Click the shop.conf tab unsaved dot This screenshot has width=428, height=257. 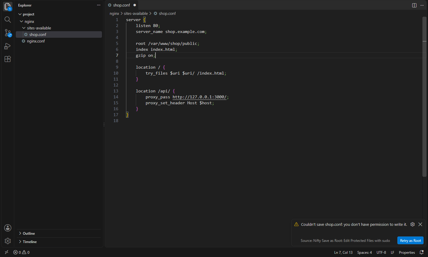(135, 5)
